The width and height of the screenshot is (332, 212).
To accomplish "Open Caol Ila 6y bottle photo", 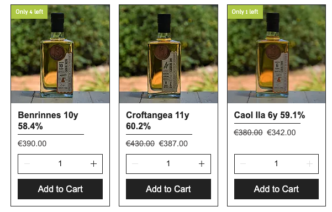I will (x=276, y=54).
